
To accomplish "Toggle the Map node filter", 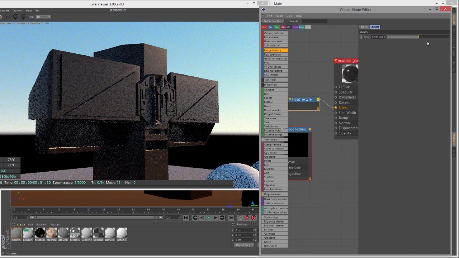I will [x=283, y=27].
